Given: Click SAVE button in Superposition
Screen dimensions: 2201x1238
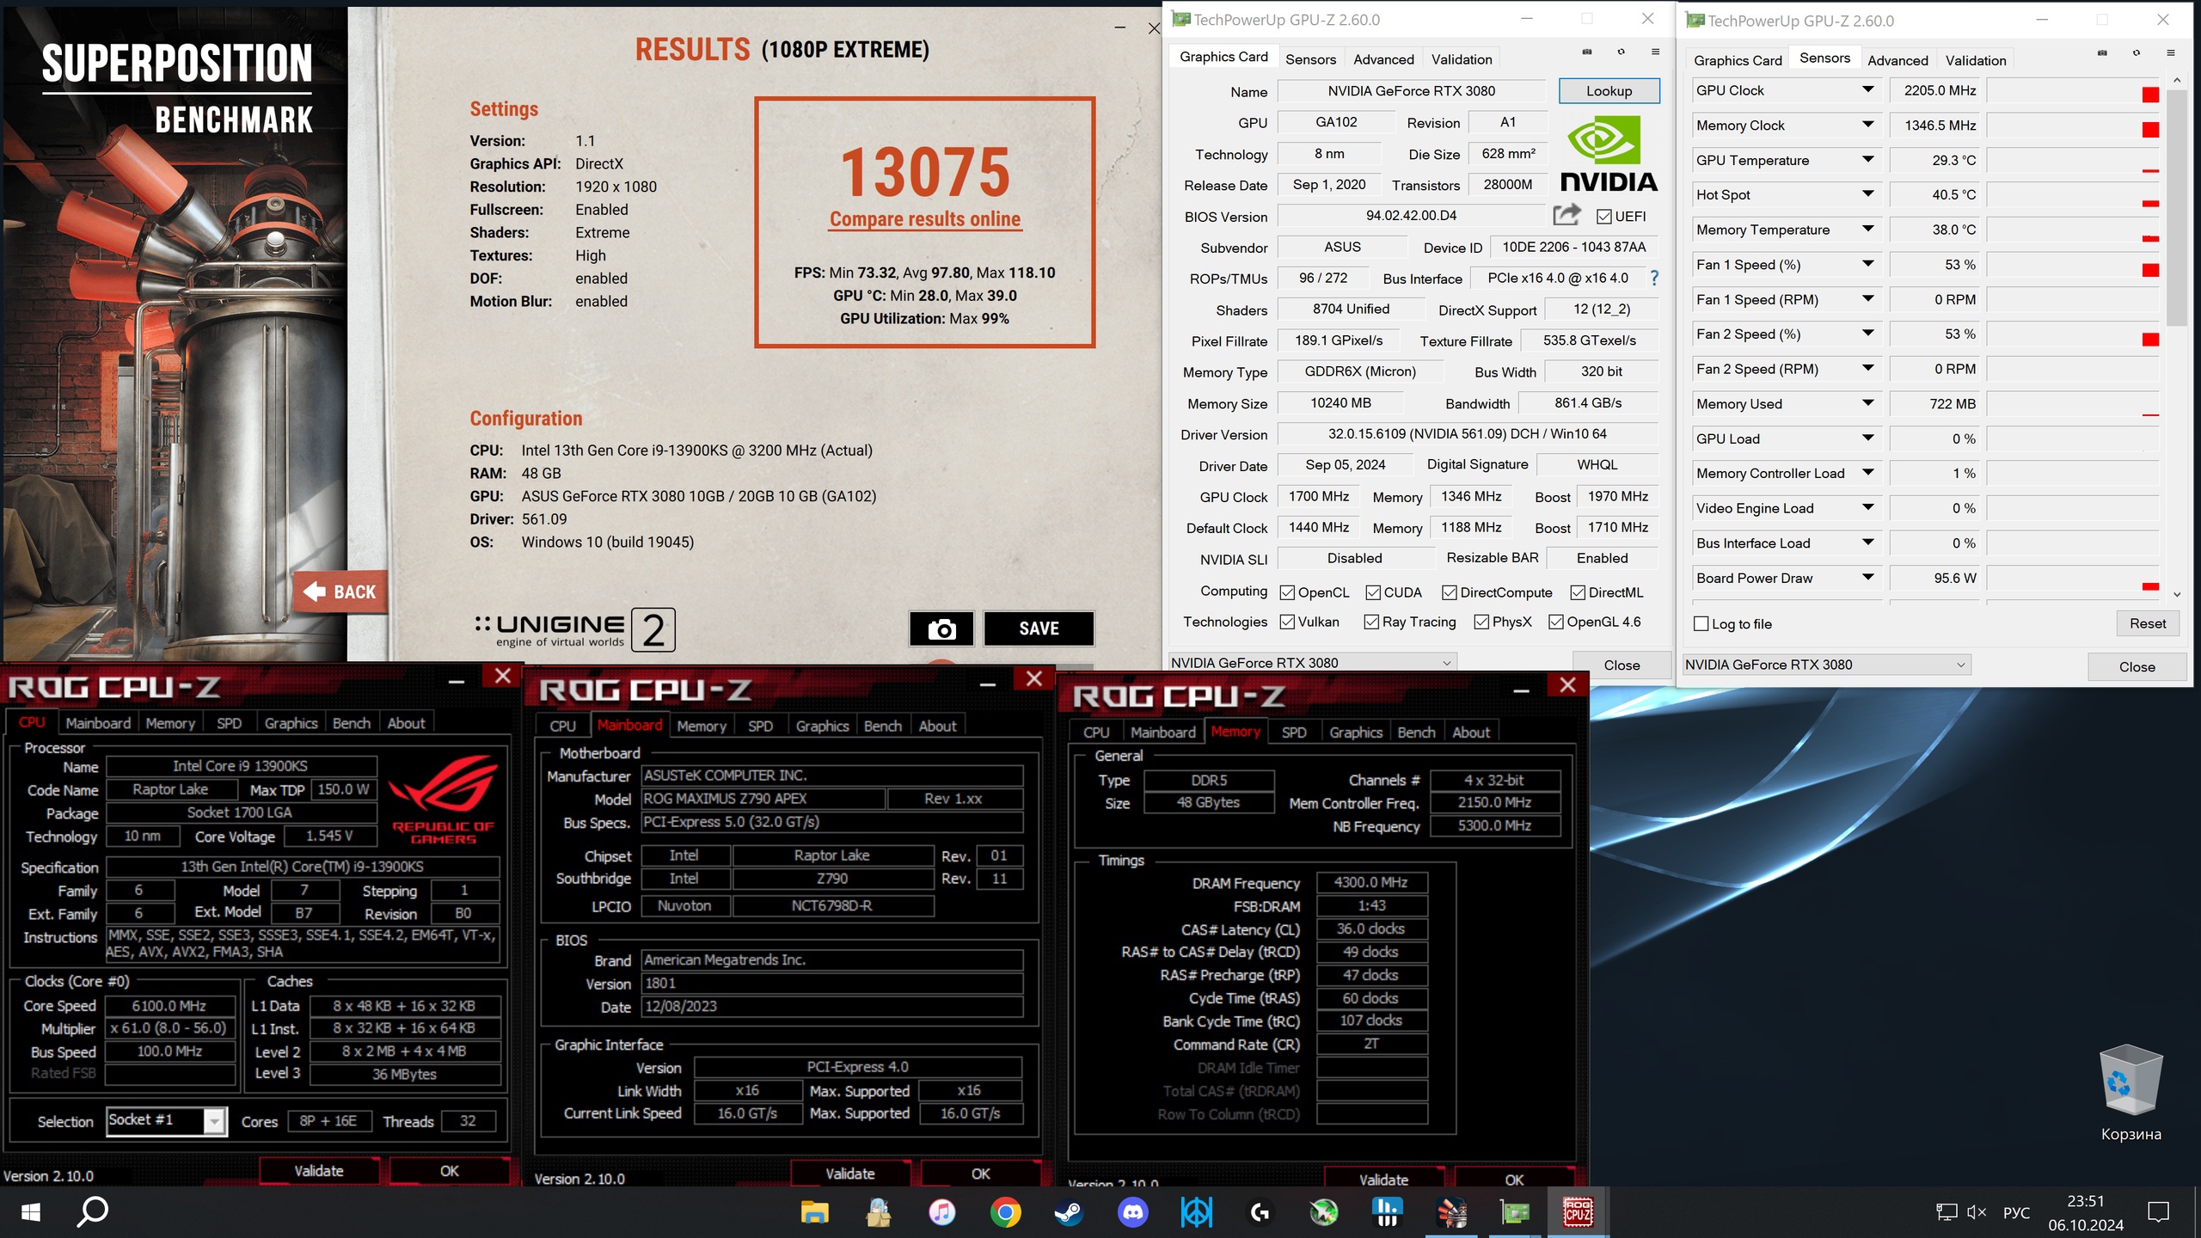Looking at the screenshot, I should (1039, 628).
